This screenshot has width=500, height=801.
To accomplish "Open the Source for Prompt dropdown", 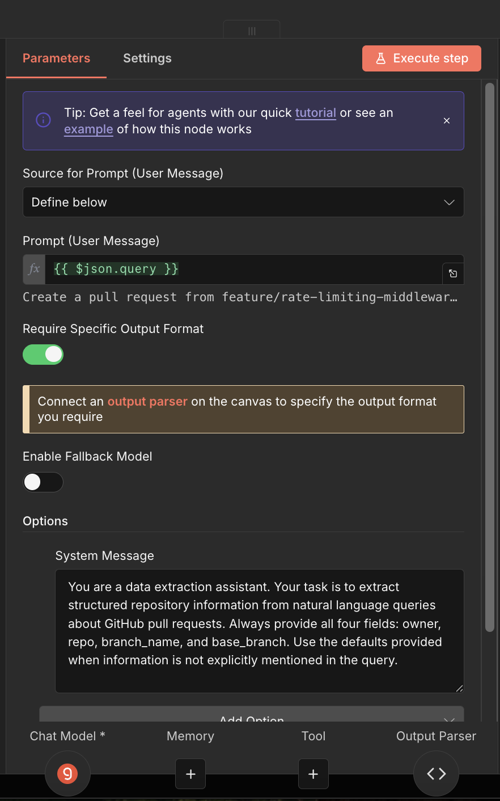I will (243, 202).
